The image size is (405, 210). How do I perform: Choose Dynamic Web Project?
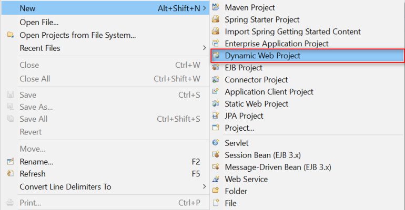pyautogui.click(x=307, y=56)
